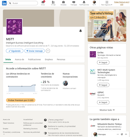Switch to Acerca de tab
Screen dimensions: 130x137
tap(20, 59)
